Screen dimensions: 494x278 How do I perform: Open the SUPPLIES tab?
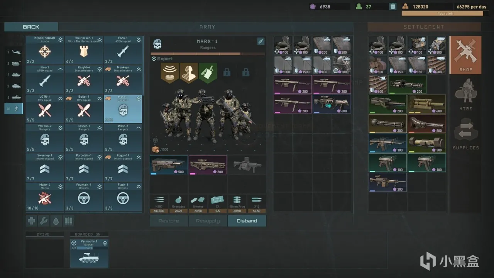[465, 134]
